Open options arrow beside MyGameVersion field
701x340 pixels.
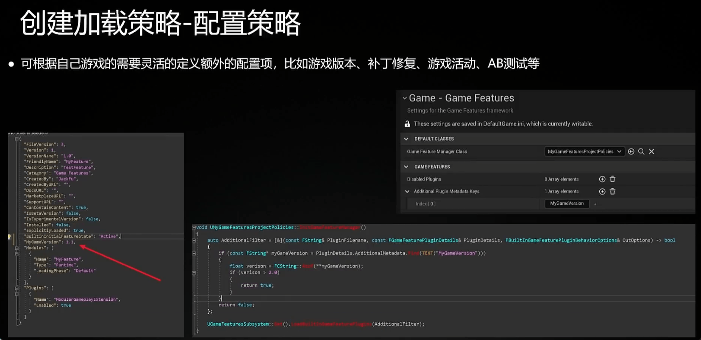(595, 204)
